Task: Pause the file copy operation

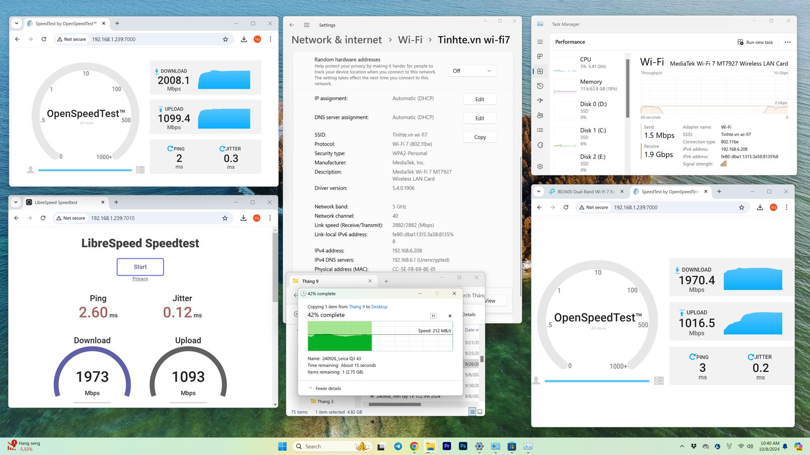Action: (433, 315)
